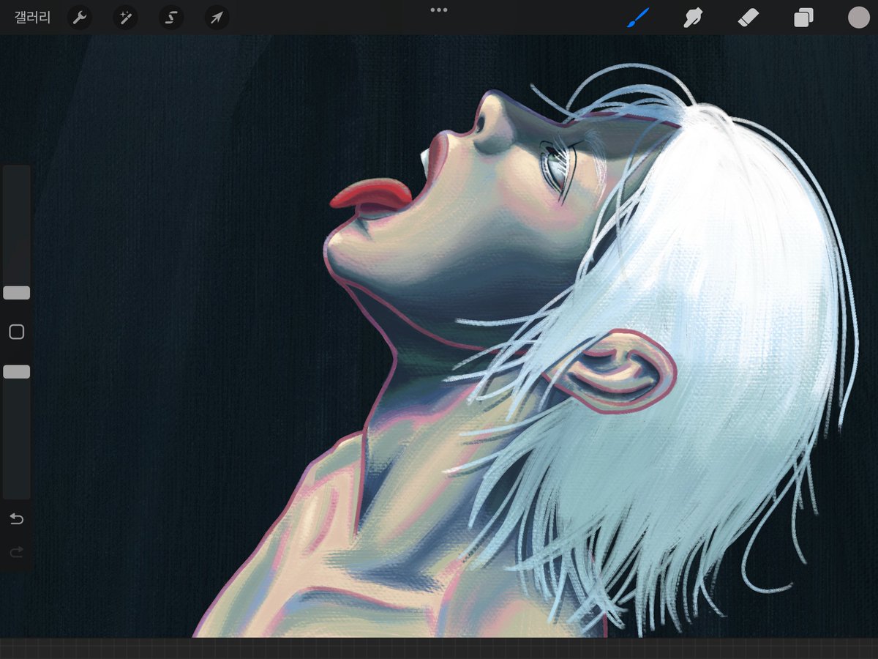Screen dimensions: 878x659
Task: Click the brush opacity slider handle
Action: pyautogui.click(x=16, y=372)
